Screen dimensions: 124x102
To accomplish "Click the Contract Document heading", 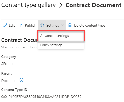I will pyautogui.click(x=20, y=40).
